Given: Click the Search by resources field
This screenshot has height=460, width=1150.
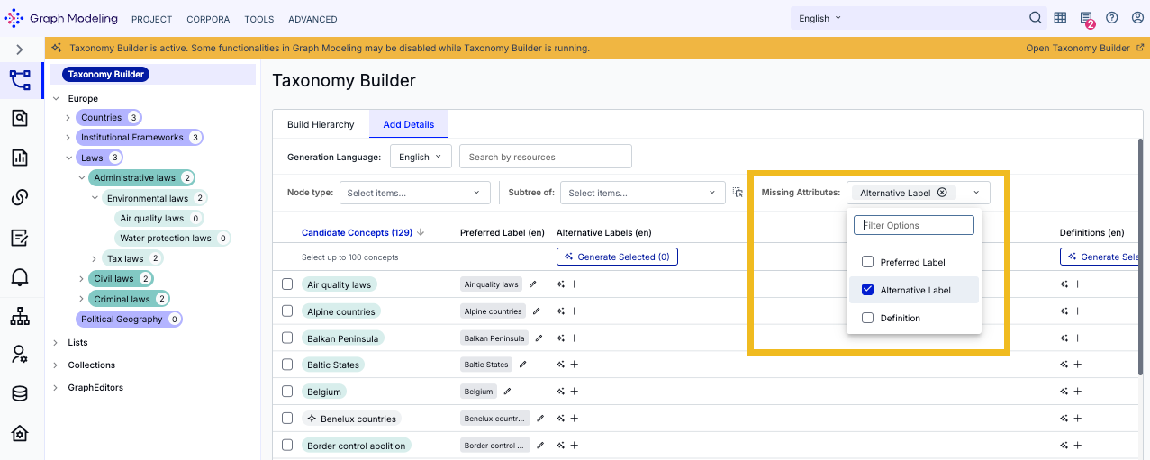Looking at the screenshot, I should point(546,157).
